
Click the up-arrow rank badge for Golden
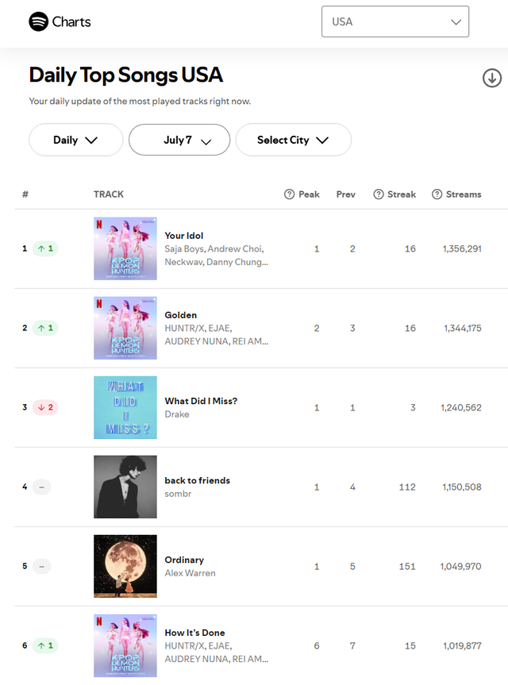click(45, 328)
